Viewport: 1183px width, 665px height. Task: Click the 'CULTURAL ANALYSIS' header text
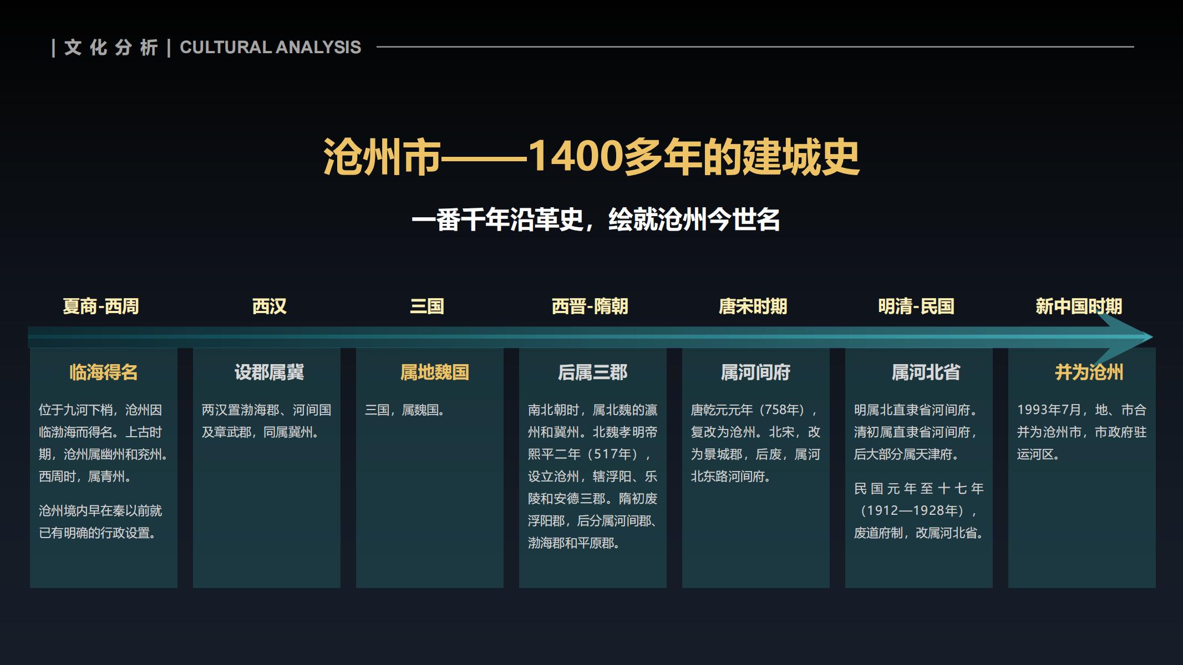click(x=270, y=47)
